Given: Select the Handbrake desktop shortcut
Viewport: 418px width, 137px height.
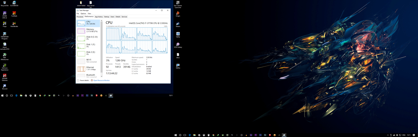Looking at the screenshot, I should tap(14, 24).
